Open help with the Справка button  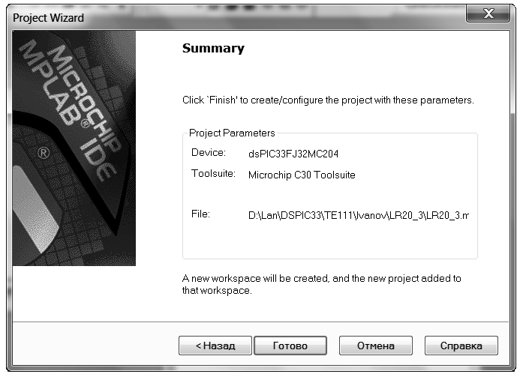coord(461,346)
